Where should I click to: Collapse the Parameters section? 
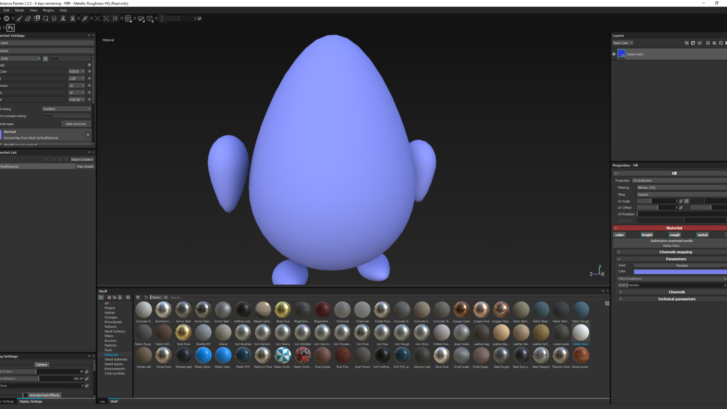click(619, 259)
